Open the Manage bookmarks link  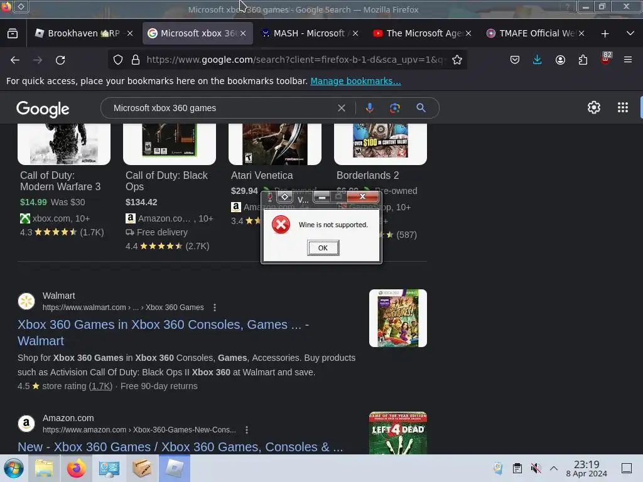click(355, 81)
